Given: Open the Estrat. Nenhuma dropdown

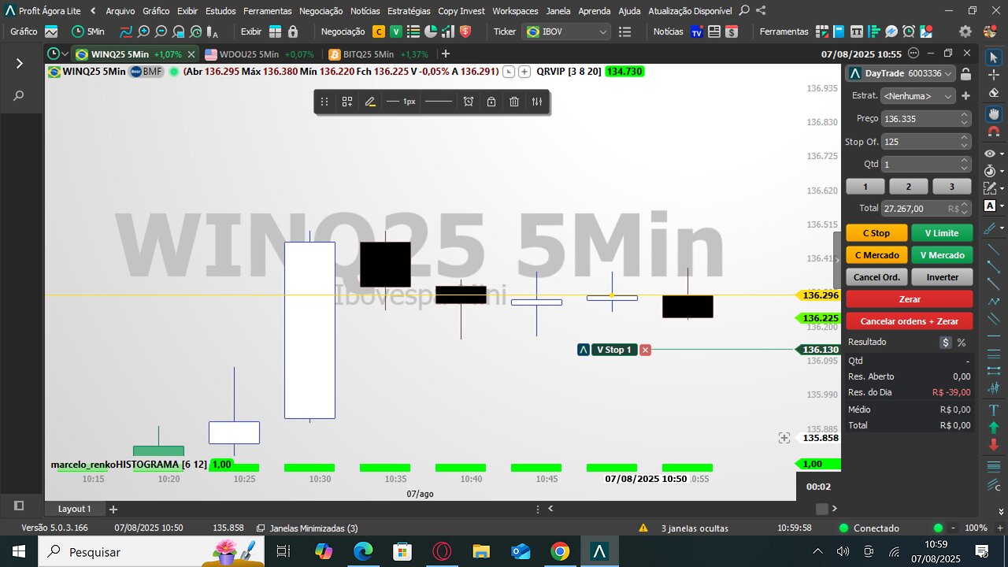Looking at the screenshot, I should (x=917, y=95).
